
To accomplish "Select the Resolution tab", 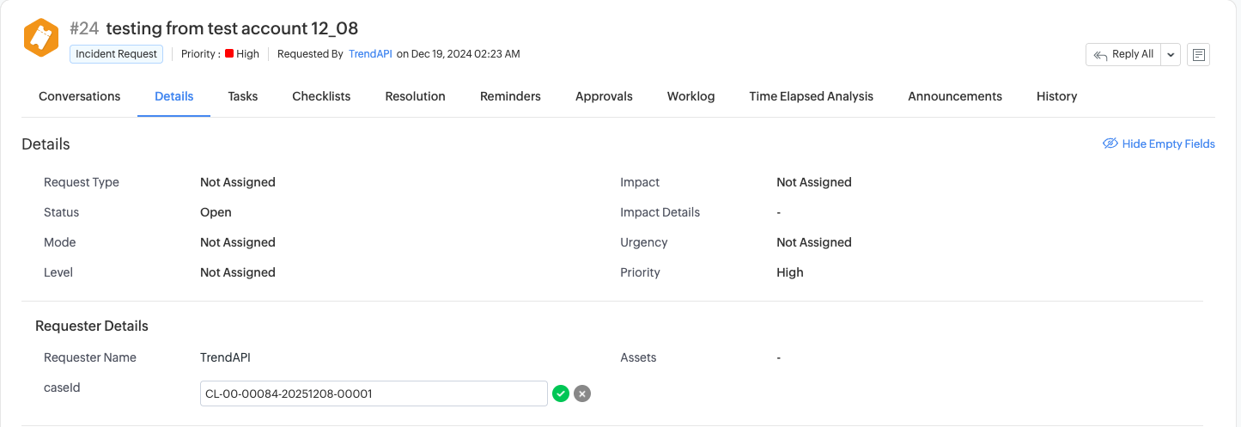I will pos(415,96).
